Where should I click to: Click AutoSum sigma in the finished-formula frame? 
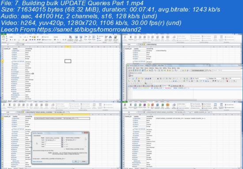(131, 106)
